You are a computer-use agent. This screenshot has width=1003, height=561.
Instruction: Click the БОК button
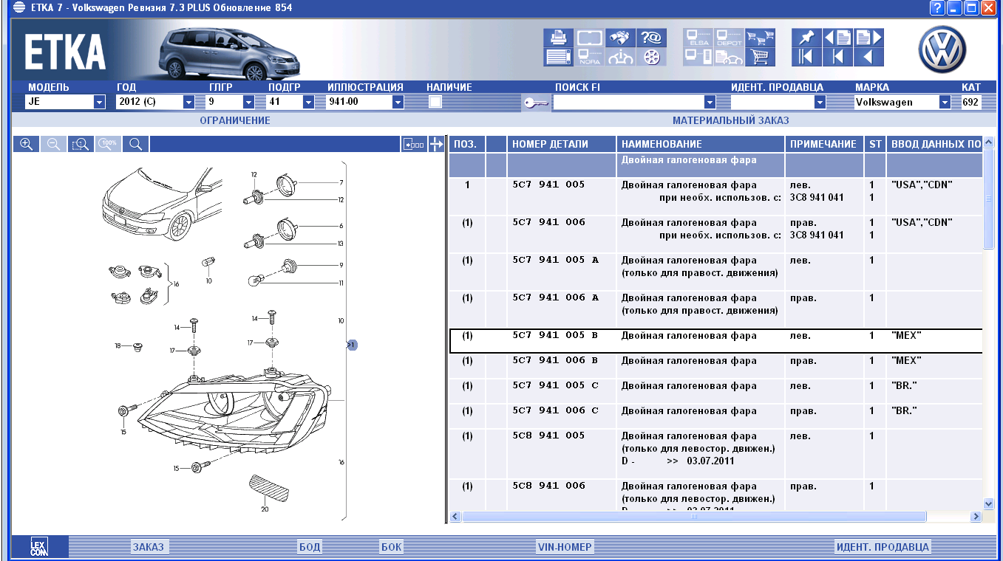391,547
